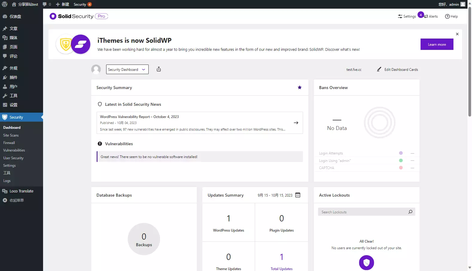Open the WordPress Vulnerability Report news item
The height and width of the screenshot is (271, 472).
(200, 123)
